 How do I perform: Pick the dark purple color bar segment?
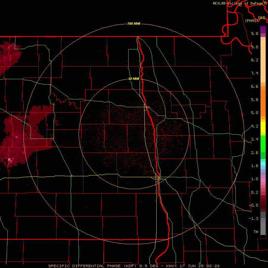coord(263,30)
